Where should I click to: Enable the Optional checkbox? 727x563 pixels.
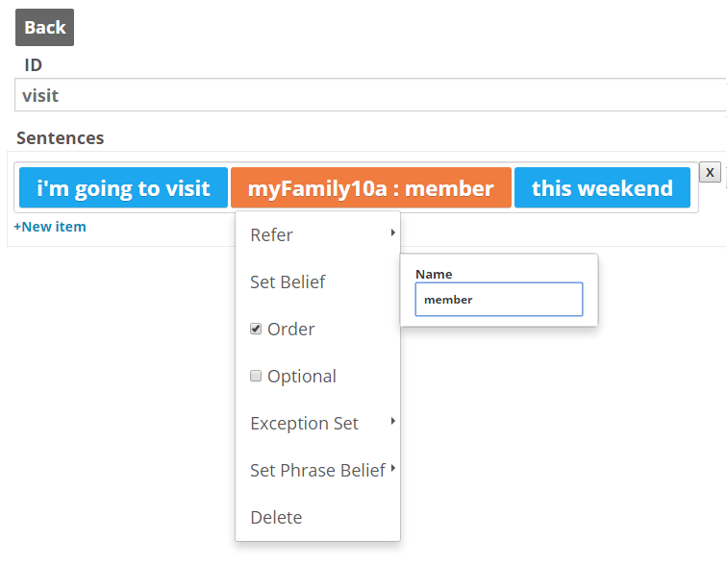tap(256, 376)
